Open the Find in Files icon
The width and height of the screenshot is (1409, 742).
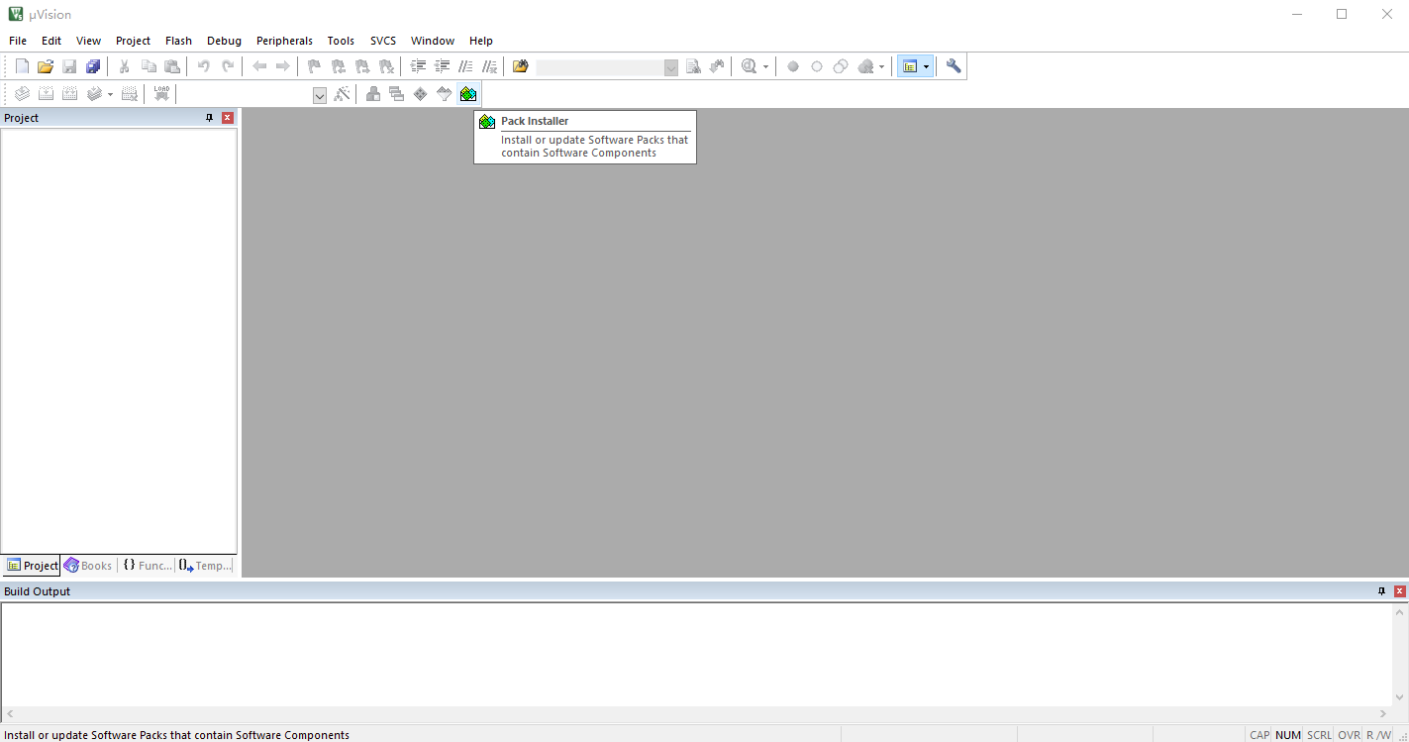(521, 66)
